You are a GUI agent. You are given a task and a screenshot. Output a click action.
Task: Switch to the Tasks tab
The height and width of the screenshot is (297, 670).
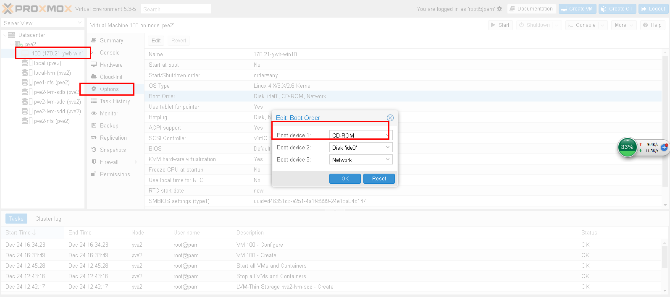point(16,219)
